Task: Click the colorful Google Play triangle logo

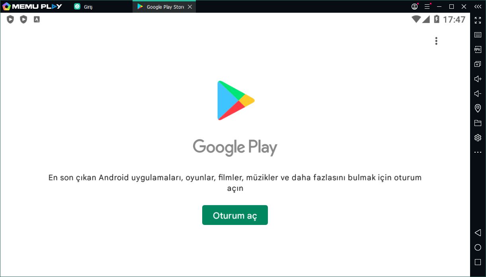Action: coord(236,100)
